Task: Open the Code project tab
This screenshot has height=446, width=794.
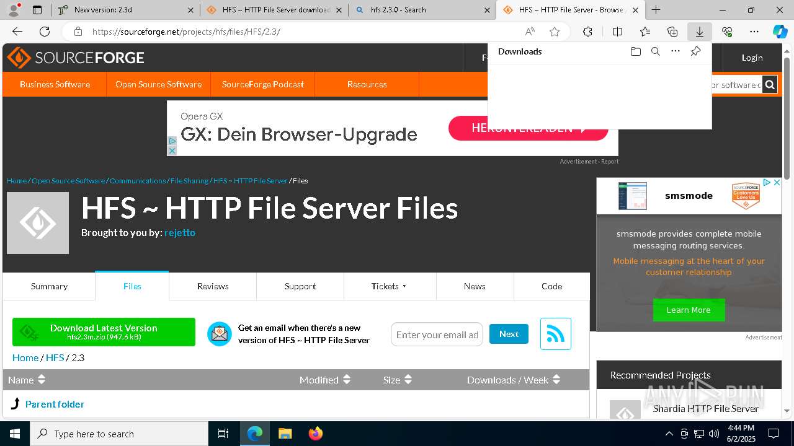Action: click(551, 286)
